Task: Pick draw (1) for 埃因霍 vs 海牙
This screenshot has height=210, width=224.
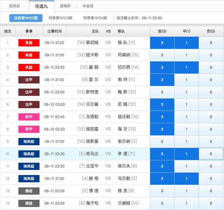Action: tap(187, 129)
